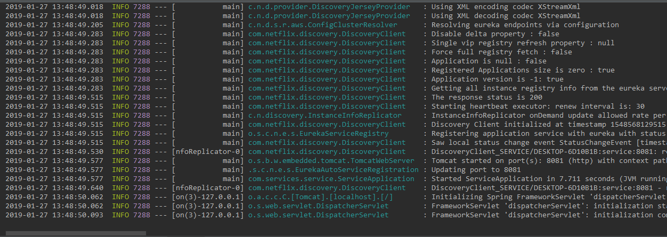Click logger name 'c.n.d.s.r.aws.ConfigClusterResolver'
The image size is (667, 237).
(322, 25)
